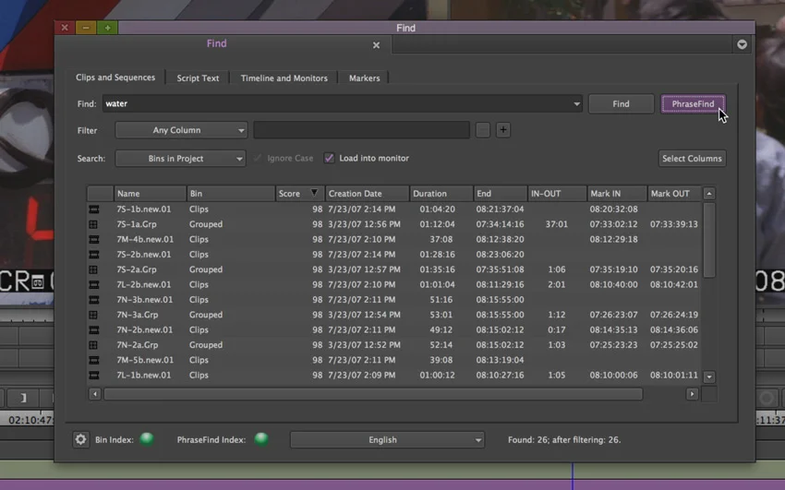Open the panel fast menu at top right
785x490 pixels.
click(742, 44)
